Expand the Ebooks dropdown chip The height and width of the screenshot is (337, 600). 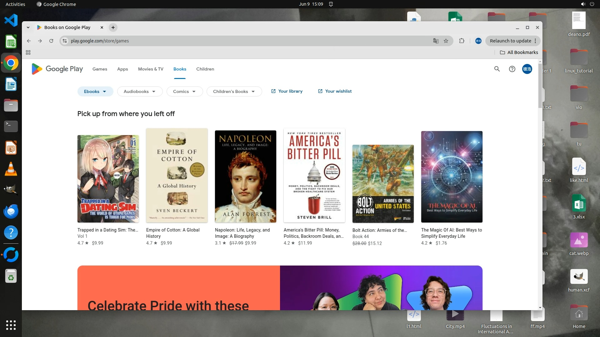pyautogui.click(x=95, y=91)
